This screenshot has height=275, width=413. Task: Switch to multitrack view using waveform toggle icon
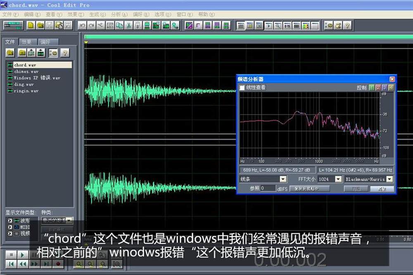[x=13, y=26]
